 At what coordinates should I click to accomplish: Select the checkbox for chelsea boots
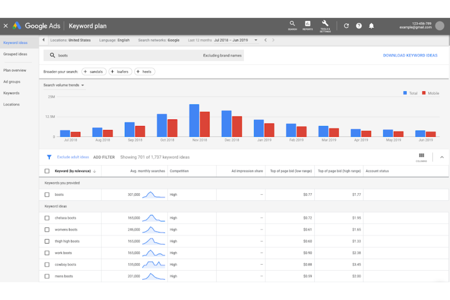pyautogui.click(x=47, y=218)
